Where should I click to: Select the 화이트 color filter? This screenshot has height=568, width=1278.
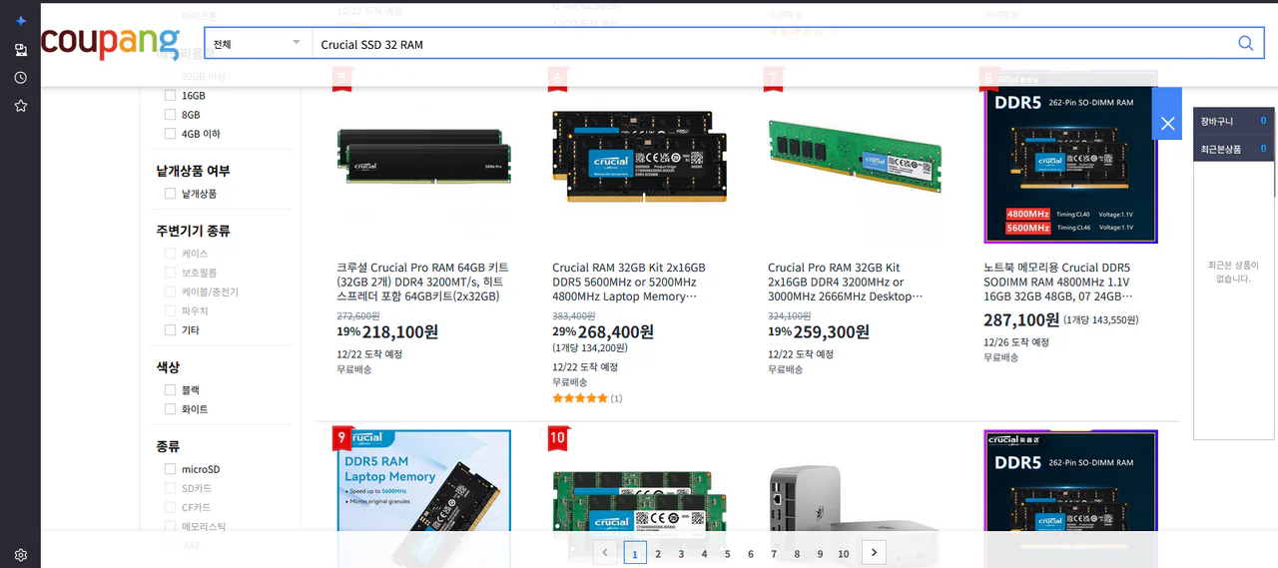tap(171, 409)
